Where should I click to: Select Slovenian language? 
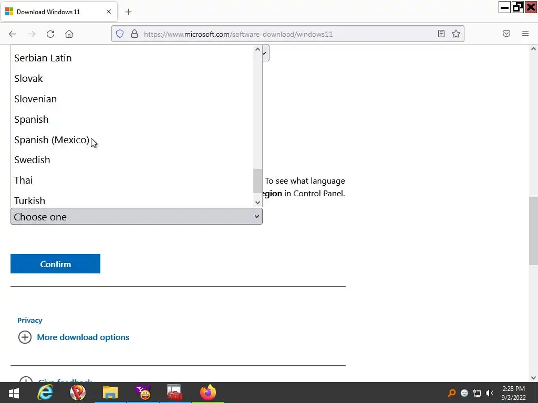(132, 99)
